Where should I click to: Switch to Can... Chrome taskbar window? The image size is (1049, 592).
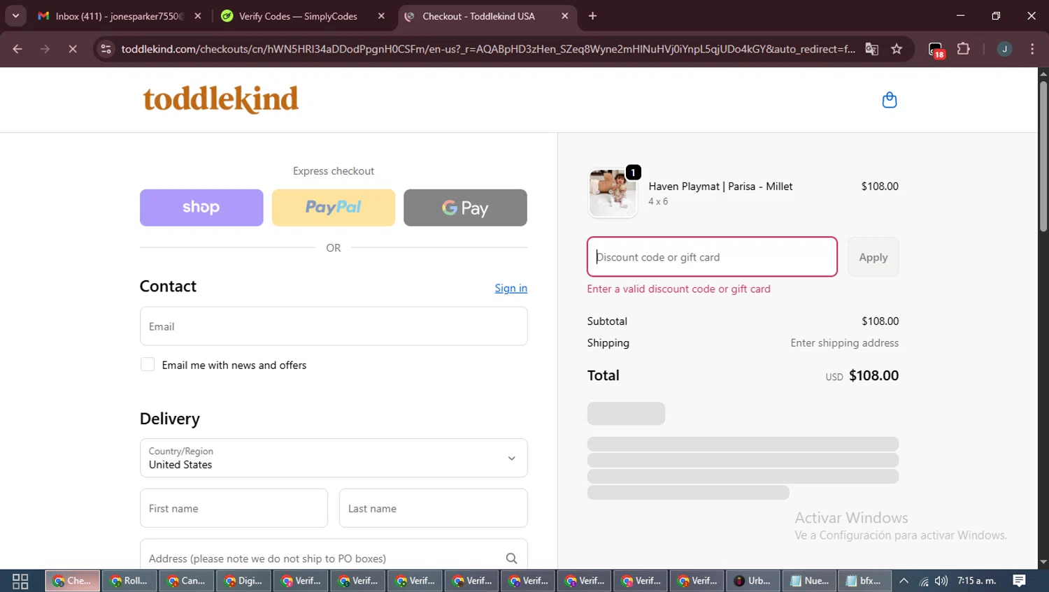click(187, 581)
